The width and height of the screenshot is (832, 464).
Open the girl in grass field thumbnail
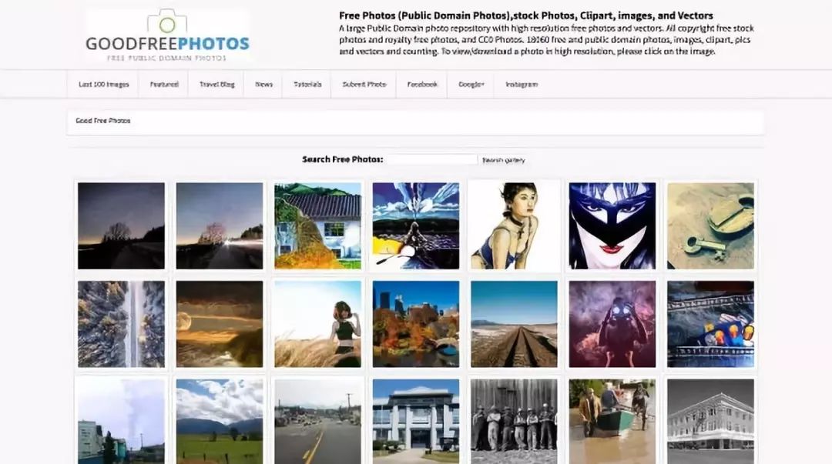[x=318, y=324]
